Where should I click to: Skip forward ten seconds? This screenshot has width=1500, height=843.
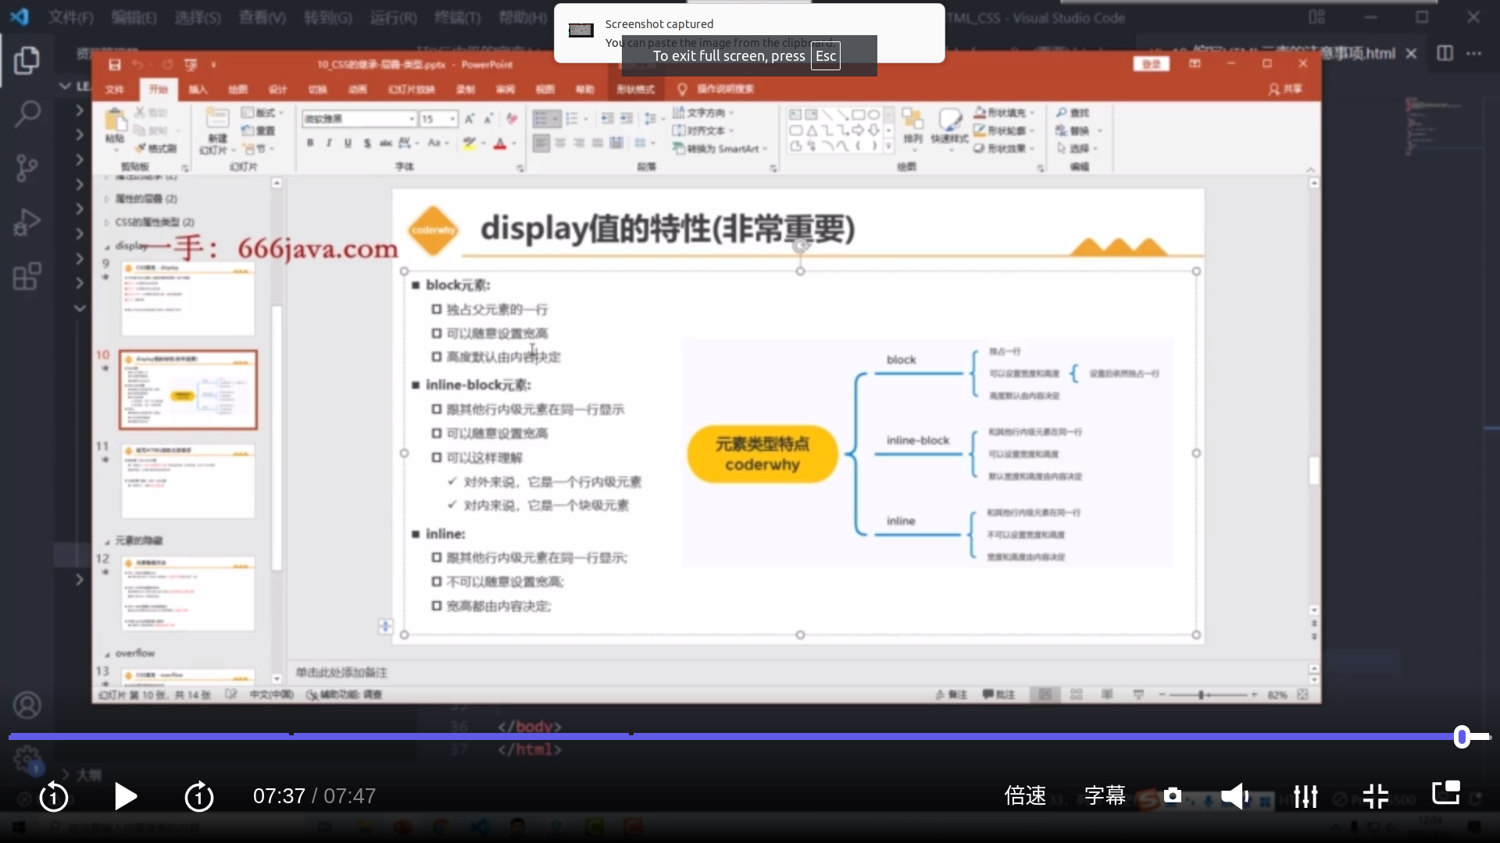click(198, 797)
